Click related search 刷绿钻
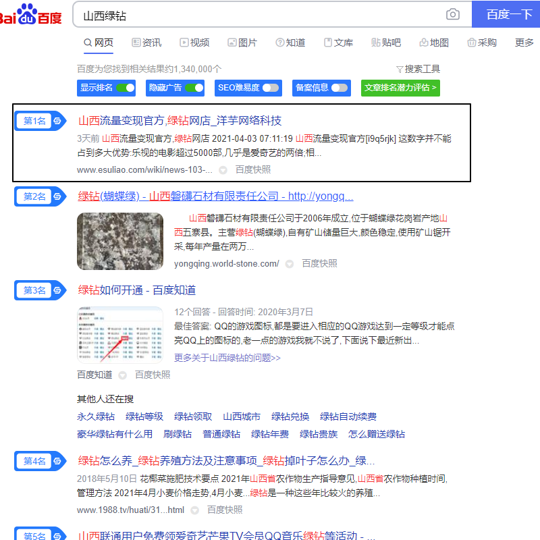The height and width of the screenshot is (540, 540). click(178, 434)
